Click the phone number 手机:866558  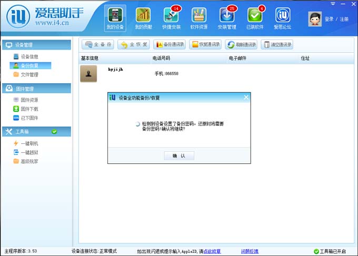(166, 74)
